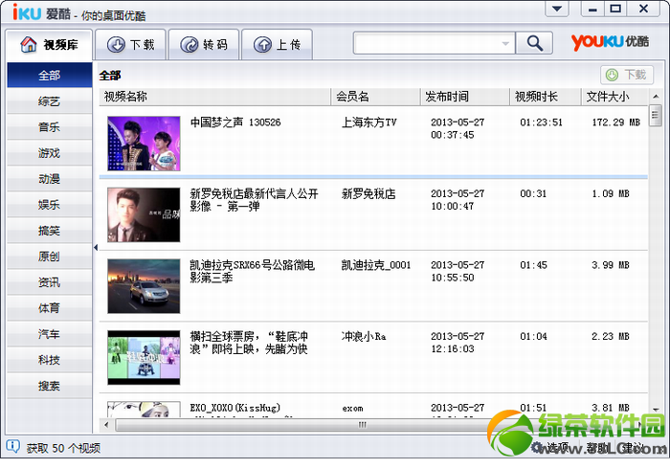The image size is (670, 469).
Task: Click the title EXO_XOXO(KissHug)
Action: click(235, 408)
